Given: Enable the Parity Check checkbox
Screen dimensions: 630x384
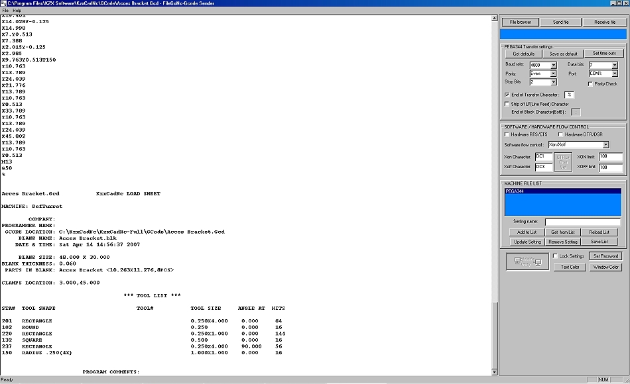Looking at the screenshot, I should pyautogui.click(x=590, y=84).
